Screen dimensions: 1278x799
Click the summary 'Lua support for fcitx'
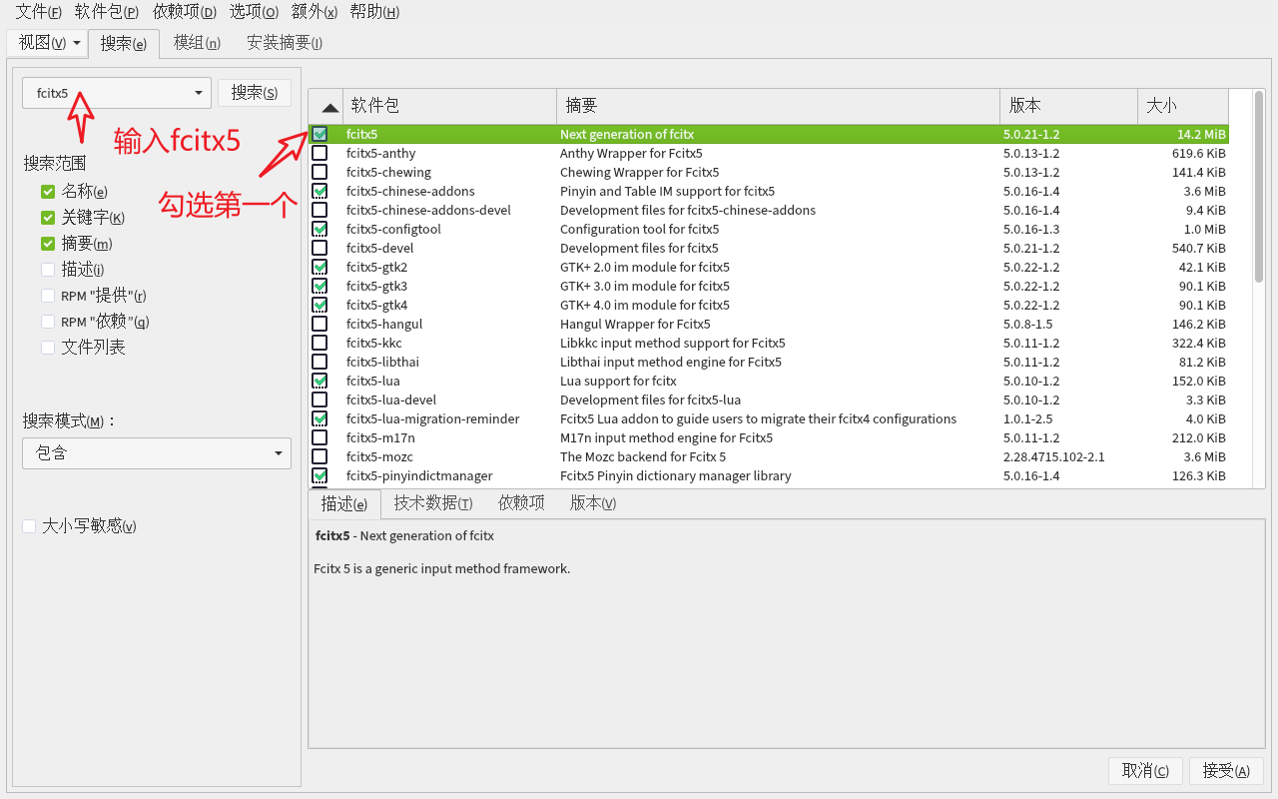click(618, 381)
